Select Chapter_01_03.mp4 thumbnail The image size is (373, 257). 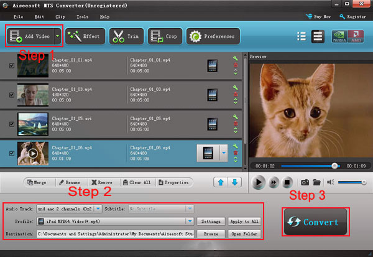click(x=33, y=95)
